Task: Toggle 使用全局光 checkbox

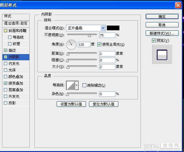Action: (x=99, y=44)
